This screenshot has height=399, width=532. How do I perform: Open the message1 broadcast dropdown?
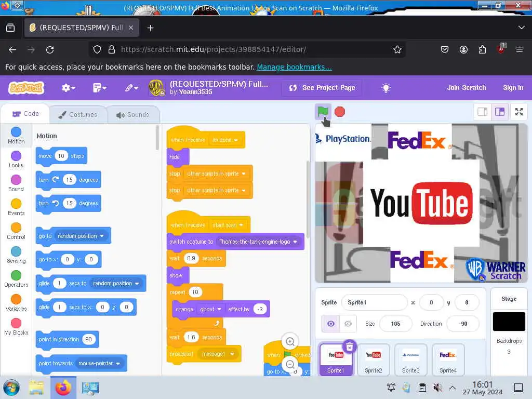pyautogui.click(x=218, y=354)
